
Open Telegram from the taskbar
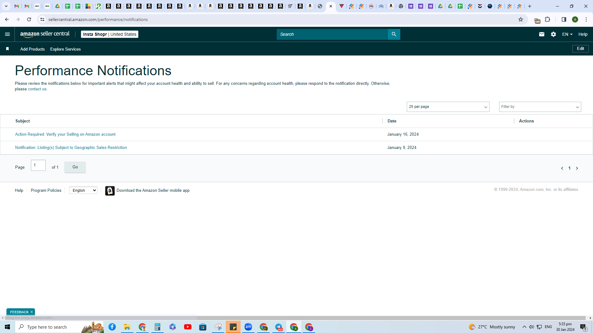point(279,327)
